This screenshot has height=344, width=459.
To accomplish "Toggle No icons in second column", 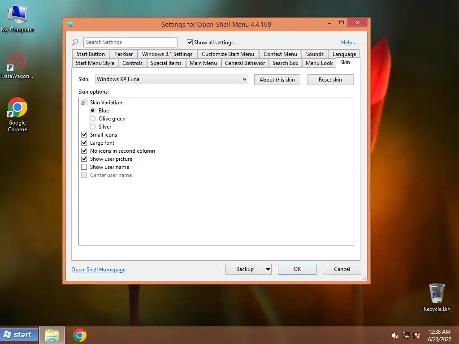I will click(x=84, y=150).
